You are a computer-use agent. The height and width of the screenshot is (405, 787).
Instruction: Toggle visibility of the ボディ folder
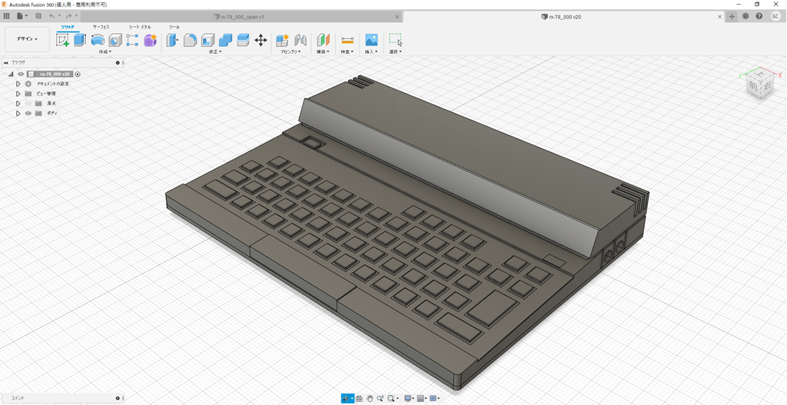pyautogui.click(x=28, y=113)
